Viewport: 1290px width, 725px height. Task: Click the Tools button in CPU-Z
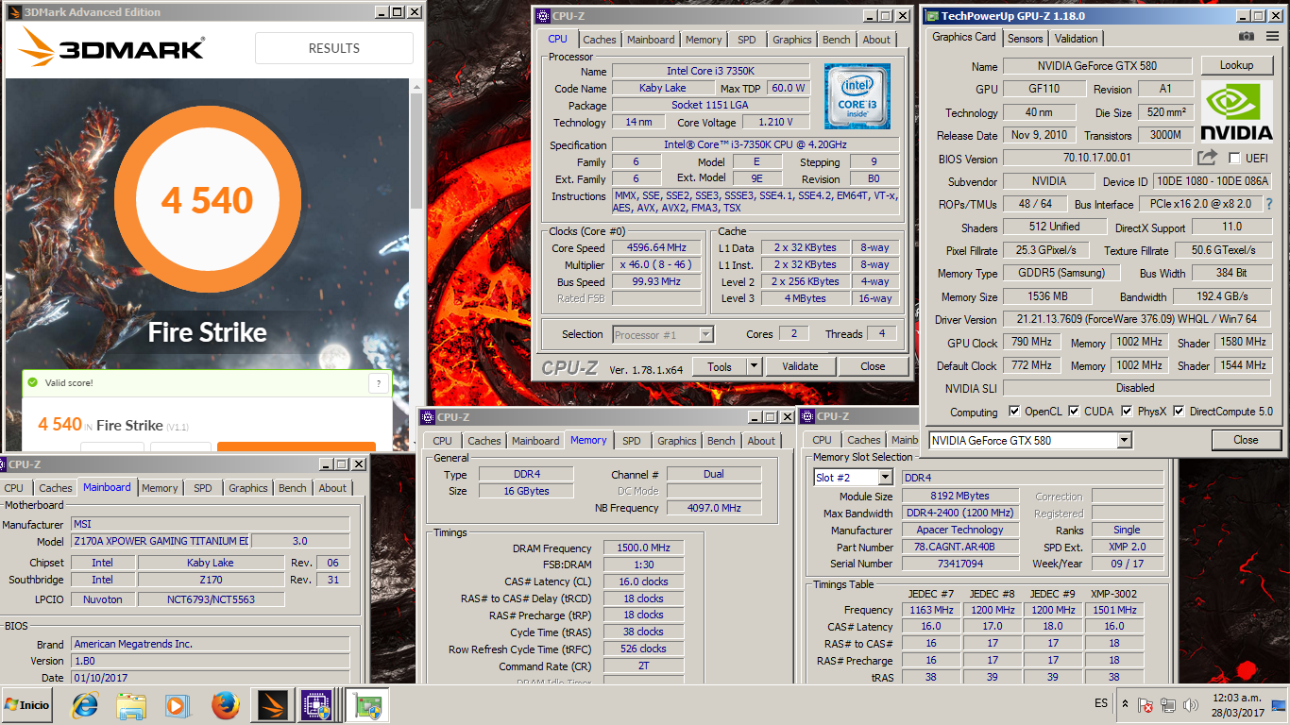(x=720, y=366)
